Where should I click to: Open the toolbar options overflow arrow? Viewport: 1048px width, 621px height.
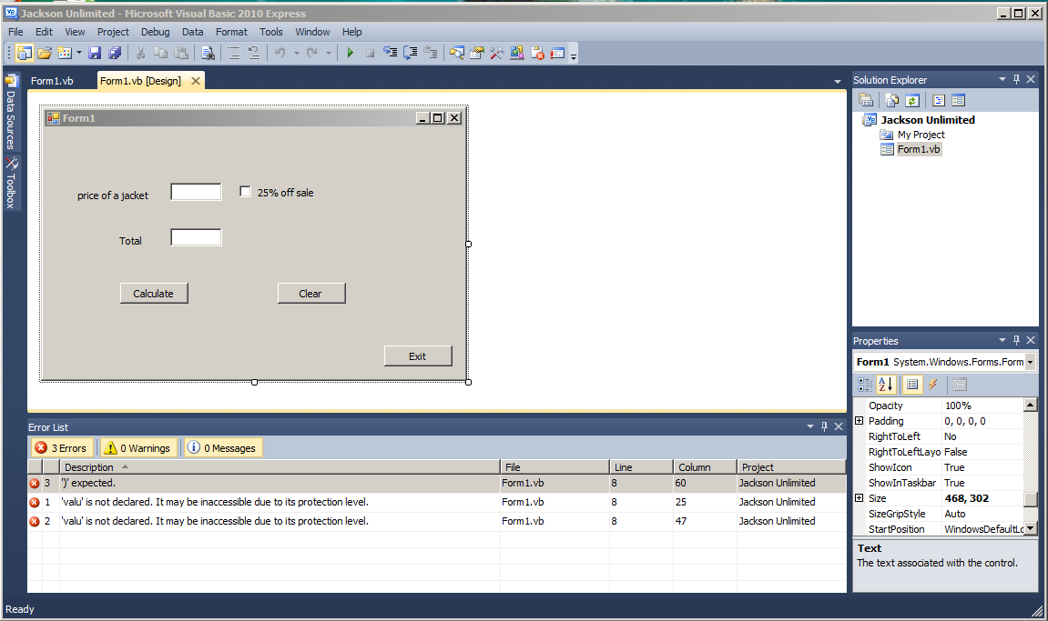tap(574, 55)
